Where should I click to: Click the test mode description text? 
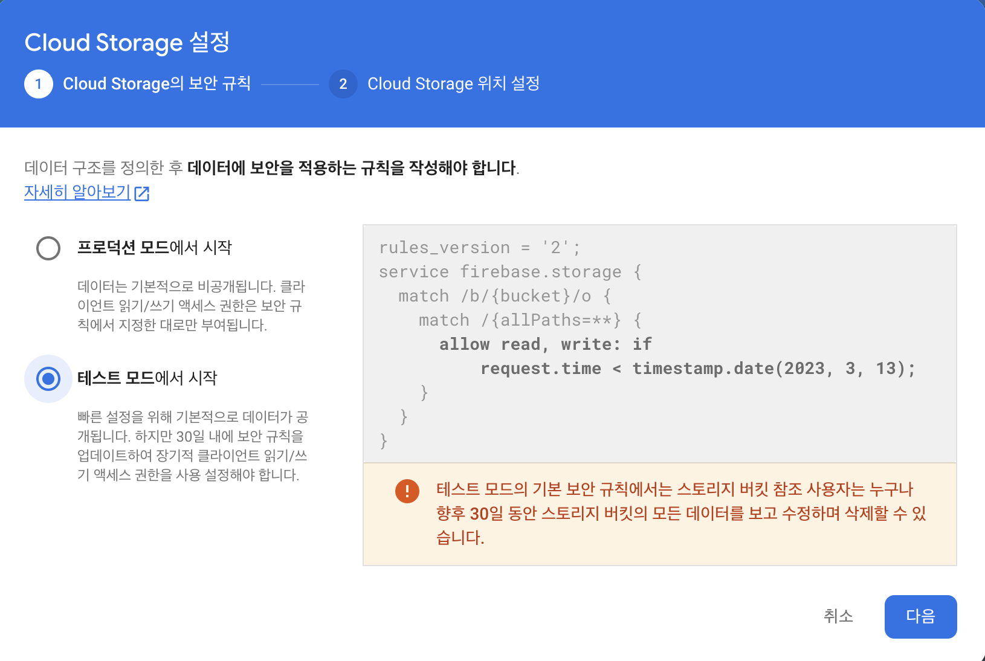click(193, 446)
